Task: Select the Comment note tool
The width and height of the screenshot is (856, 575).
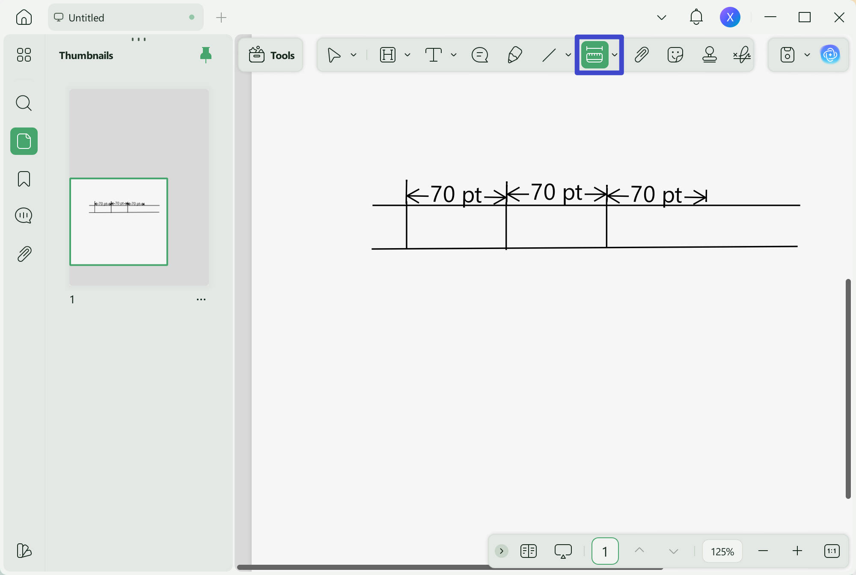Action: (480, 55)
